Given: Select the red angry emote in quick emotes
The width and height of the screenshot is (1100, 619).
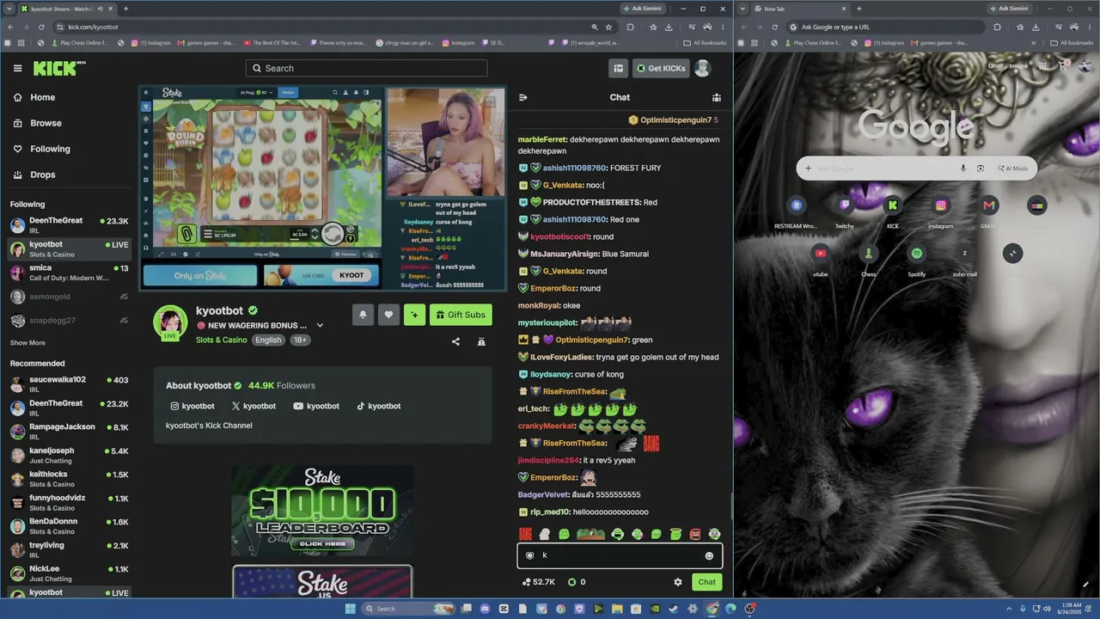Looking at the screenshot, I should pos(695,534).
